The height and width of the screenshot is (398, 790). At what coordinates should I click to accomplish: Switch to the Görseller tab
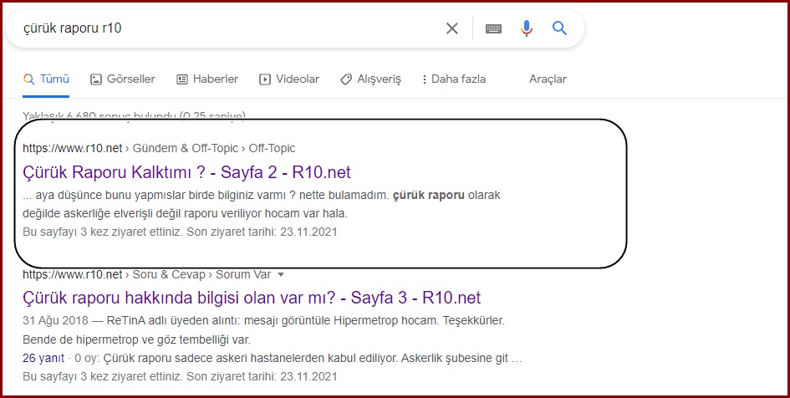(x=122, y=79)
